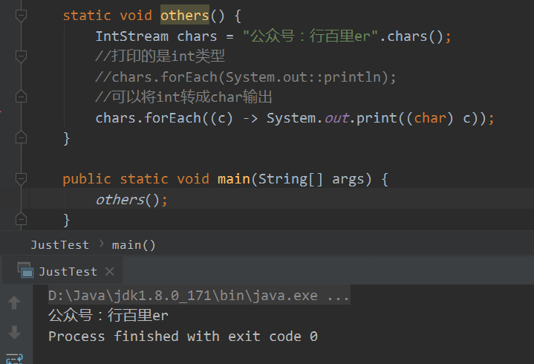
Task: Collapse the comment block starting at //打印的是int类型
Action: [x=21, y=56]
